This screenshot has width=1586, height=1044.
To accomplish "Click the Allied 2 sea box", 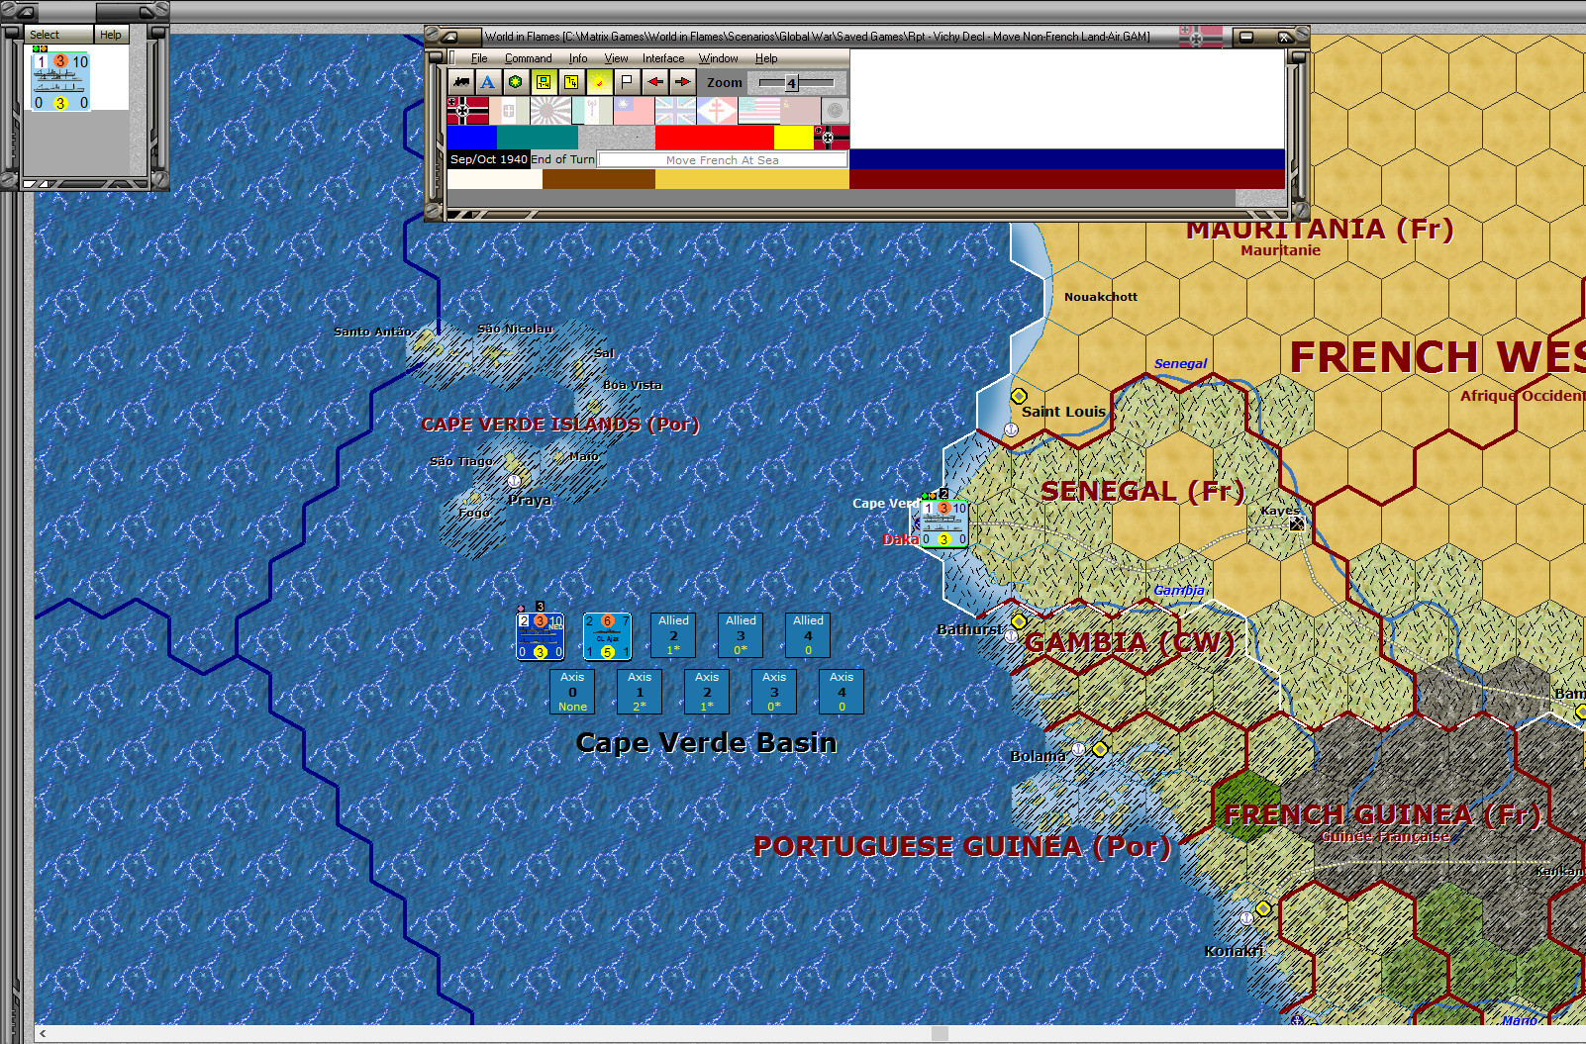I will [673, 634].
